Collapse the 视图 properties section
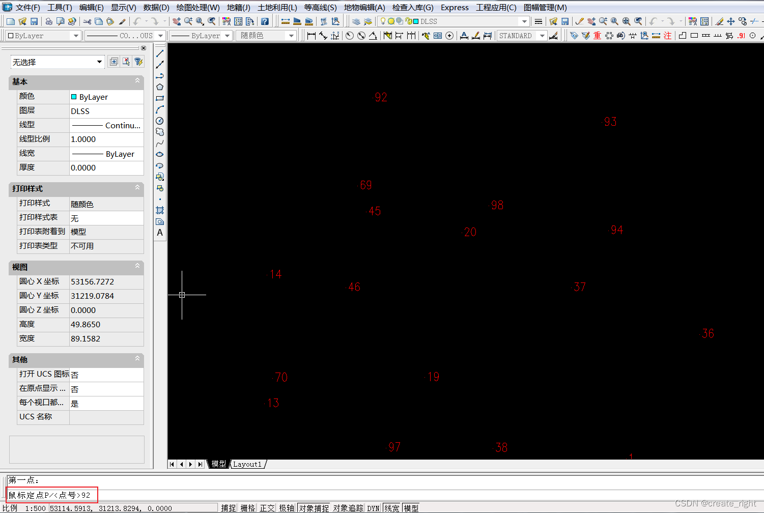This screenshot has height=513, width=764. pyautogui.click(x=137, y=266)
